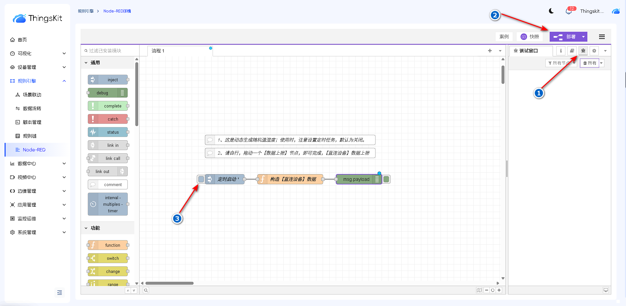Collapse the 通用 palette category
The width and height of the screenshot is (626, 306).
pos(86,63)
